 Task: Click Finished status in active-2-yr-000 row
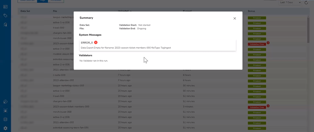(257, 65)
